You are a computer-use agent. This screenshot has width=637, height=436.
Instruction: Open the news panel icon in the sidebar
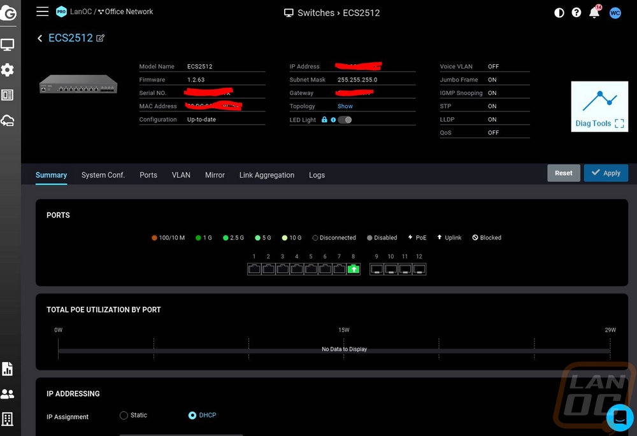coord(7,95)
